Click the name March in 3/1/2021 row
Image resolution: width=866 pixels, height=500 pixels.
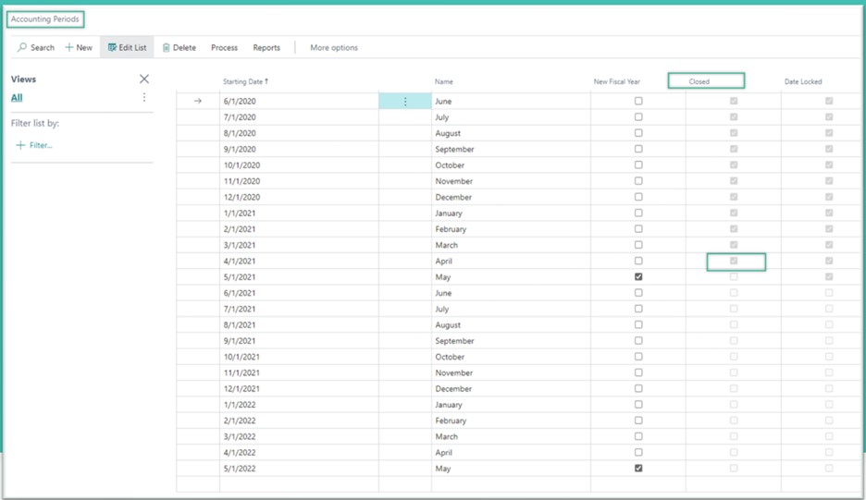[x=446, y=245]
